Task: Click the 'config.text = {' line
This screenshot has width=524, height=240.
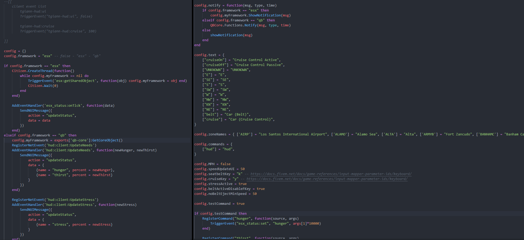Action: click(x=209, y=55)
